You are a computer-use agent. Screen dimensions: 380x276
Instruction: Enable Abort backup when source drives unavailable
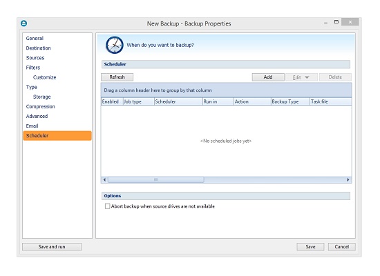click(107, 206)
